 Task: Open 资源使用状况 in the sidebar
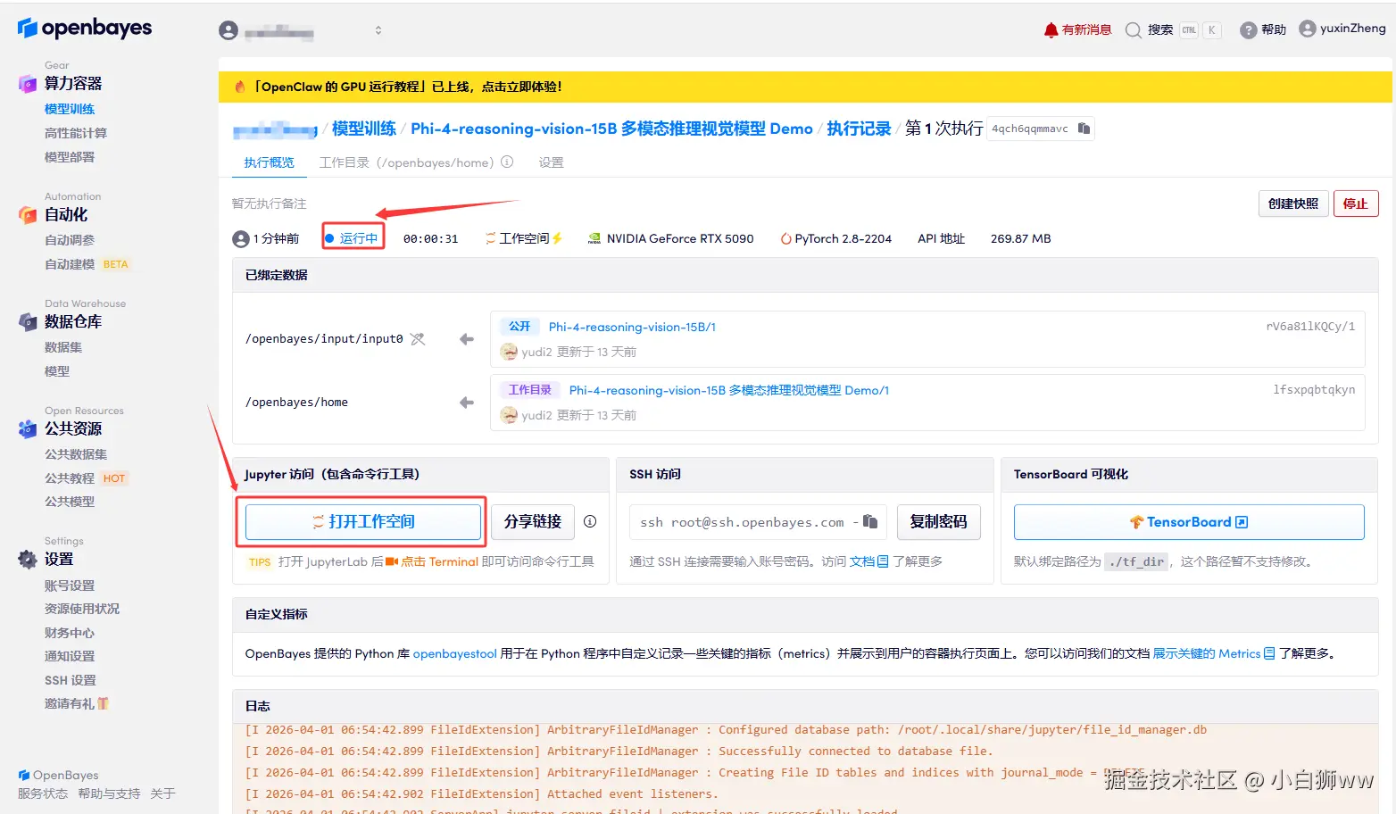pyautogui.click(x=82, y=609)
